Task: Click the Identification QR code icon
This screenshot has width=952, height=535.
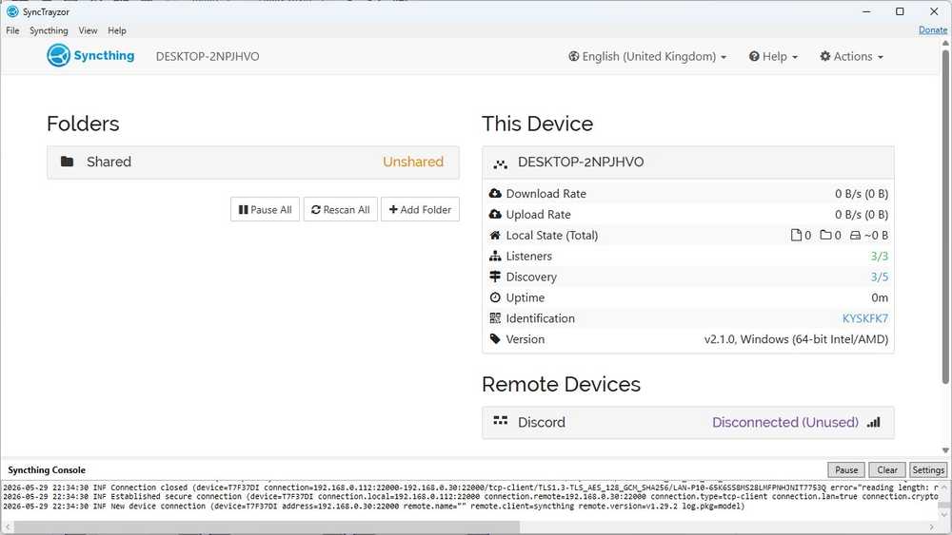Action: tap(495, 318)
